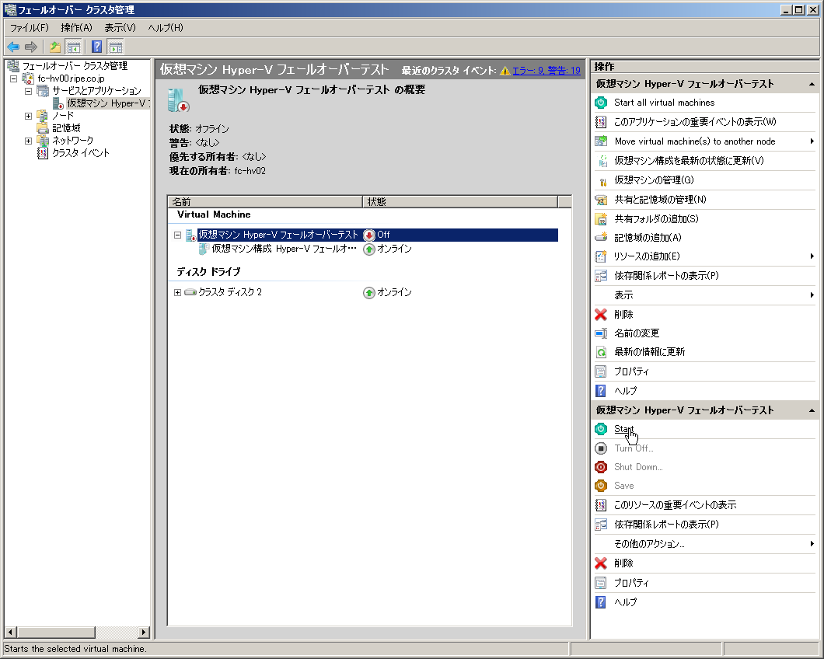
Task: Click the red 削除 icon in the lower actions section
Action: pos(601,563)
